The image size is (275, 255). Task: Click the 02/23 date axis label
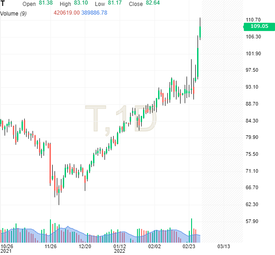click(189, 247)
